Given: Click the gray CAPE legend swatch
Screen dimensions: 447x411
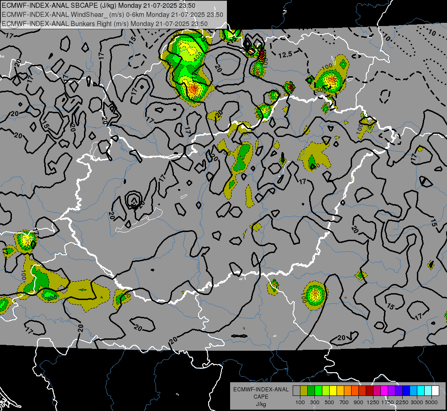Looking at the screenshot, I should [296, 390].
